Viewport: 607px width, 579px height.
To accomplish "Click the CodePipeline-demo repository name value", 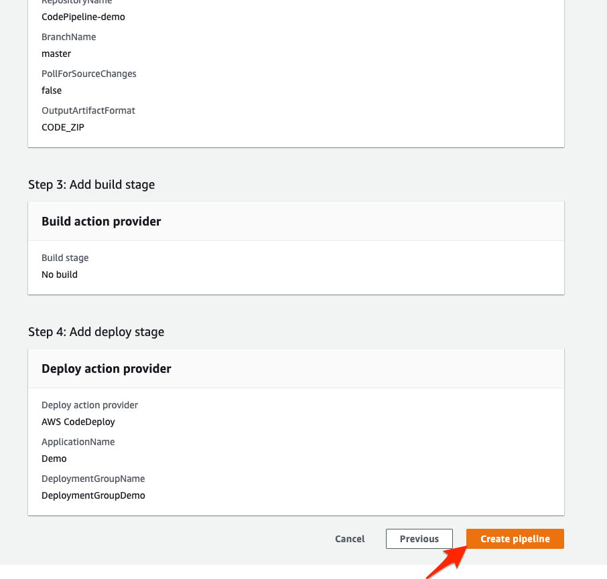I will point(83,17).
